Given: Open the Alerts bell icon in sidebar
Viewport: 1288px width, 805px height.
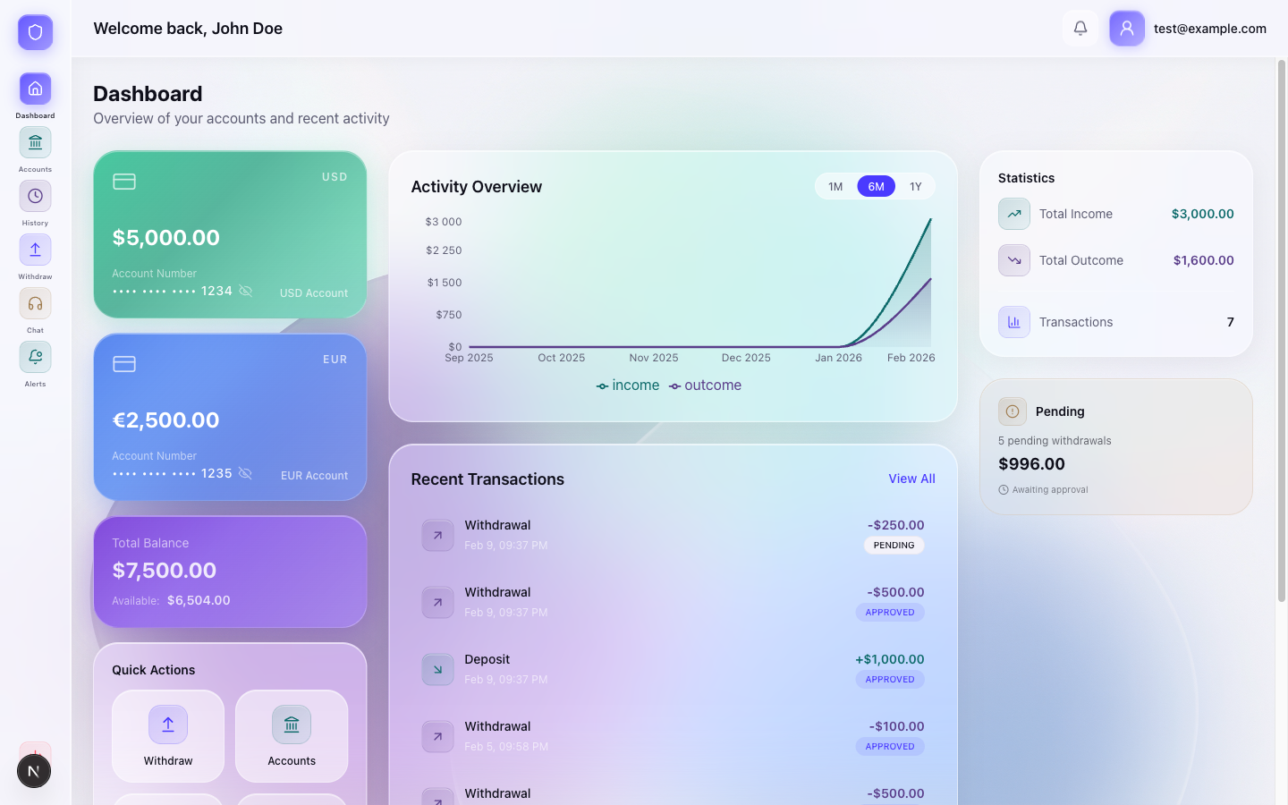Looking at the screenshot, I should pyautogui.click(x=35, y=357).
